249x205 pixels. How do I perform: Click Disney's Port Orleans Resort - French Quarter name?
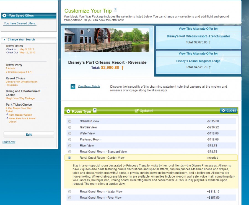198,36
